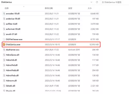This screenshot has width=129, height=94.
Task: Sort files by the 修改日期 column header
Action: 49,8
